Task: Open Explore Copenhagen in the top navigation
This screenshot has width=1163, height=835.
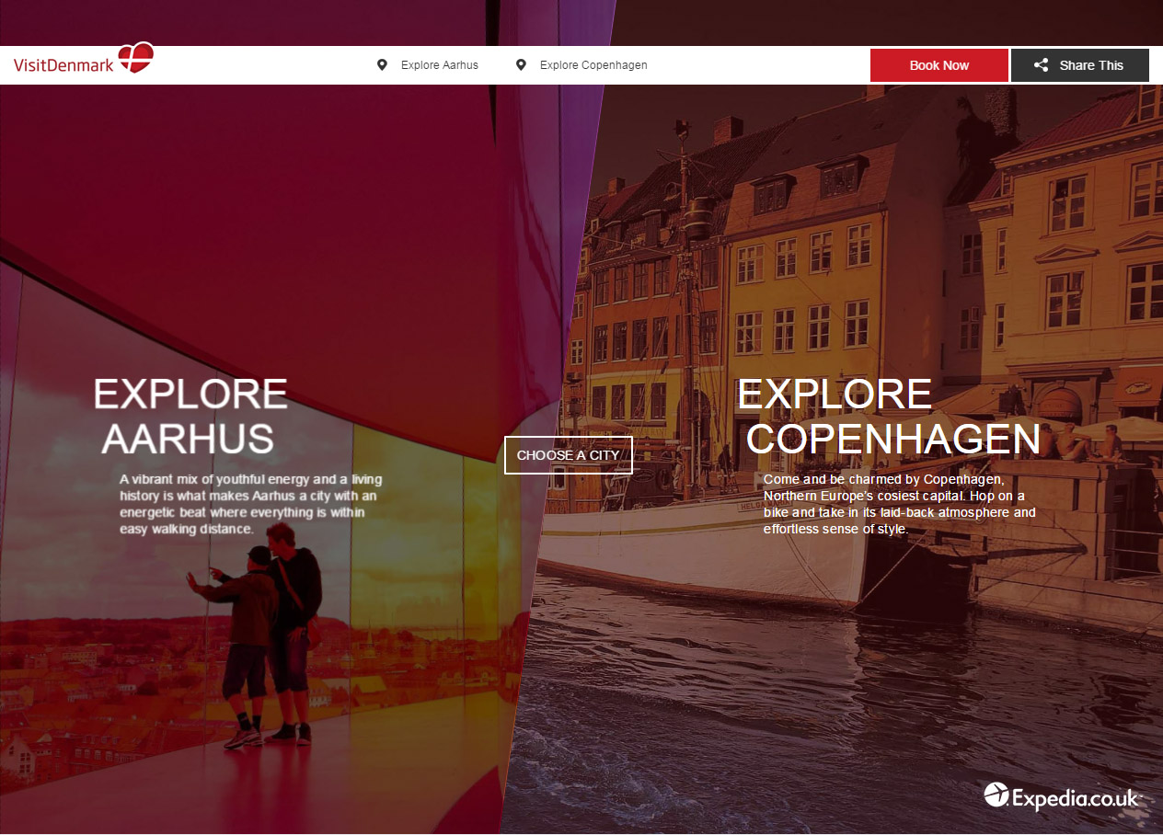Action: click(593, 65)
